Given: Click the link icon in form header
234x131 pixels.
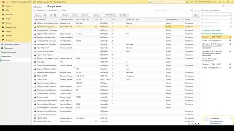Looking at the screenshot, I should [223, 6].
